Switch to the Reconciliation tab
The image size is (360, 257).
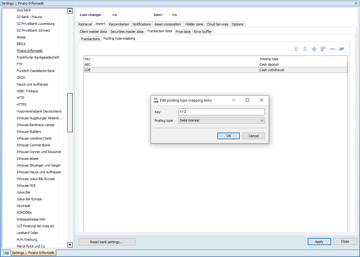tap(119, 24)
